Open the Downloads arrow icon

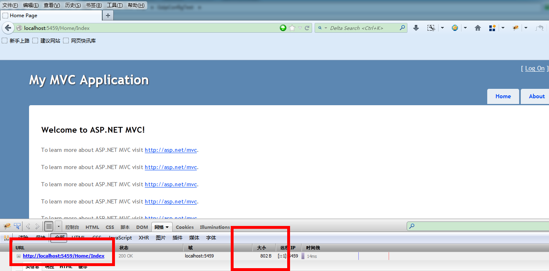[x=416, y=28]
